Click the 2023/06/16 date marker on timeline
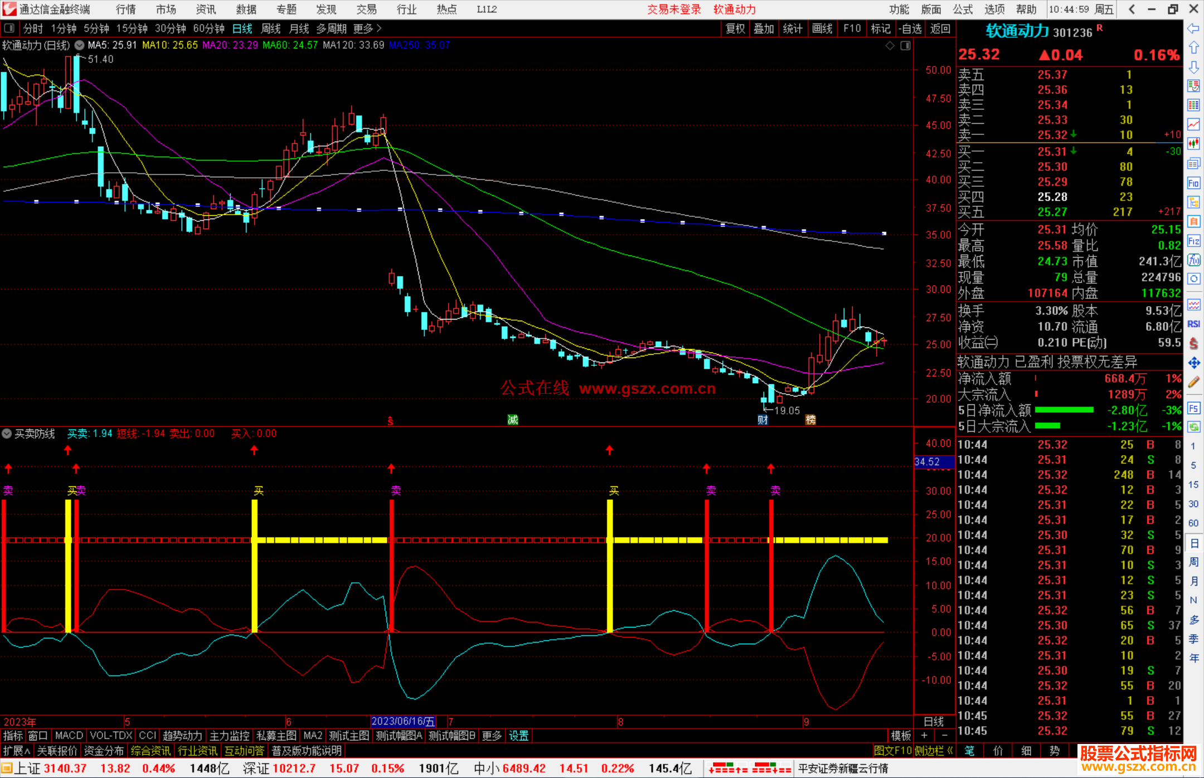The width and height of the screenshot is (1204, 778). coord(402,722)
